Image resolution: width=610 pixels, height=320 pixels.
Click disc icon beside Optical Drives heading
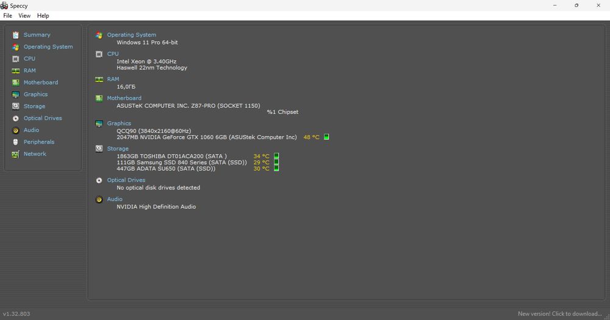pos(99,180)
